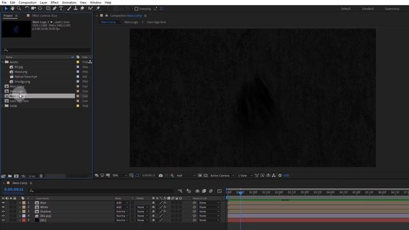Select the Roto Brush tool
The width and height of the screenshot is (409, 230).
point(90,8)
